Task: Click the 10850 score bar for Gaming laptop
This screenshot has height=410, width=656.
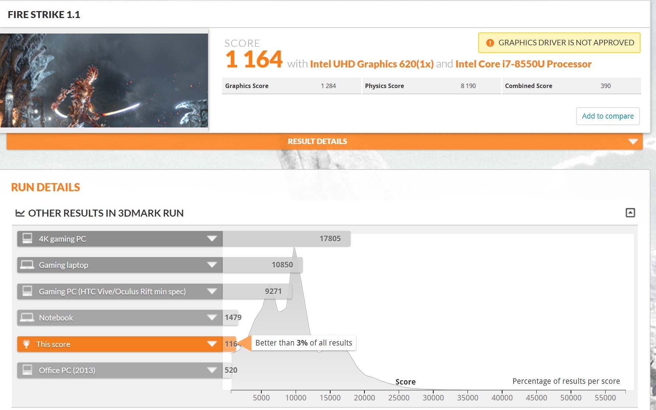Action: coord(262,265)
